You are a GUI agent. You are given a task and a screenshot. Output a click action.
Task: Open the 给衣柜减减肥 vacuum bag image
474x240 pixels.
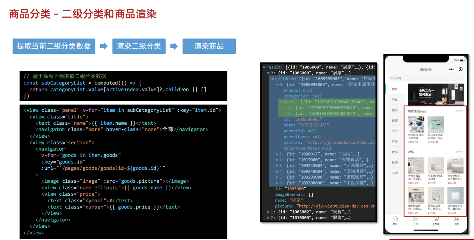click(436, 196)
